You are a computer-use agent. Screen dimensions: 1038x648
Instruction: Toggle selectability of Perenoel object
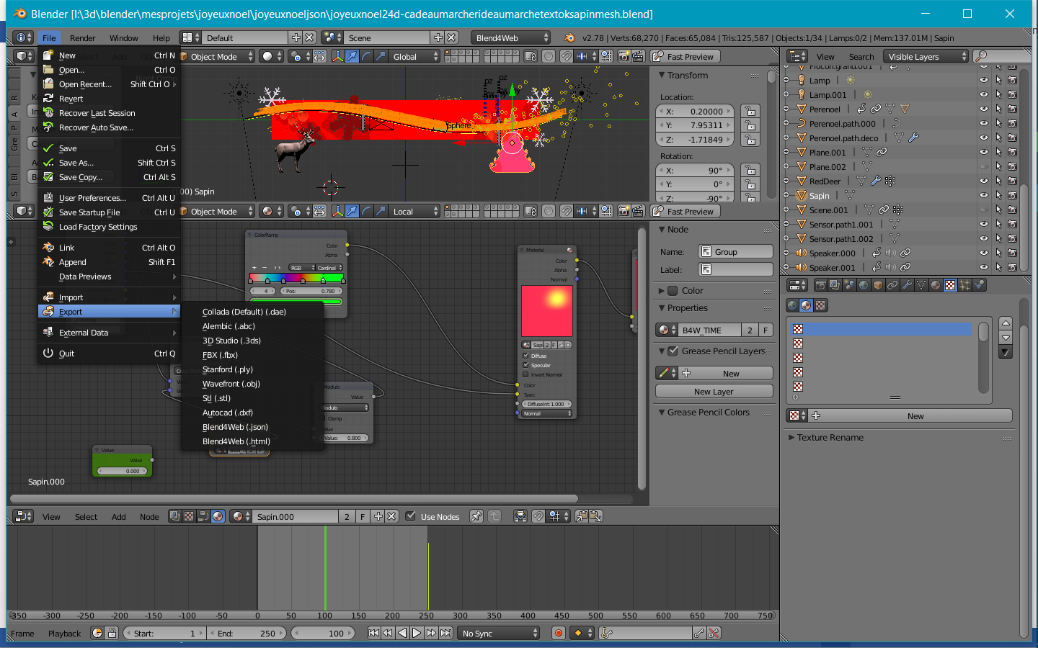pyautogui.click(x=998, y=109)
